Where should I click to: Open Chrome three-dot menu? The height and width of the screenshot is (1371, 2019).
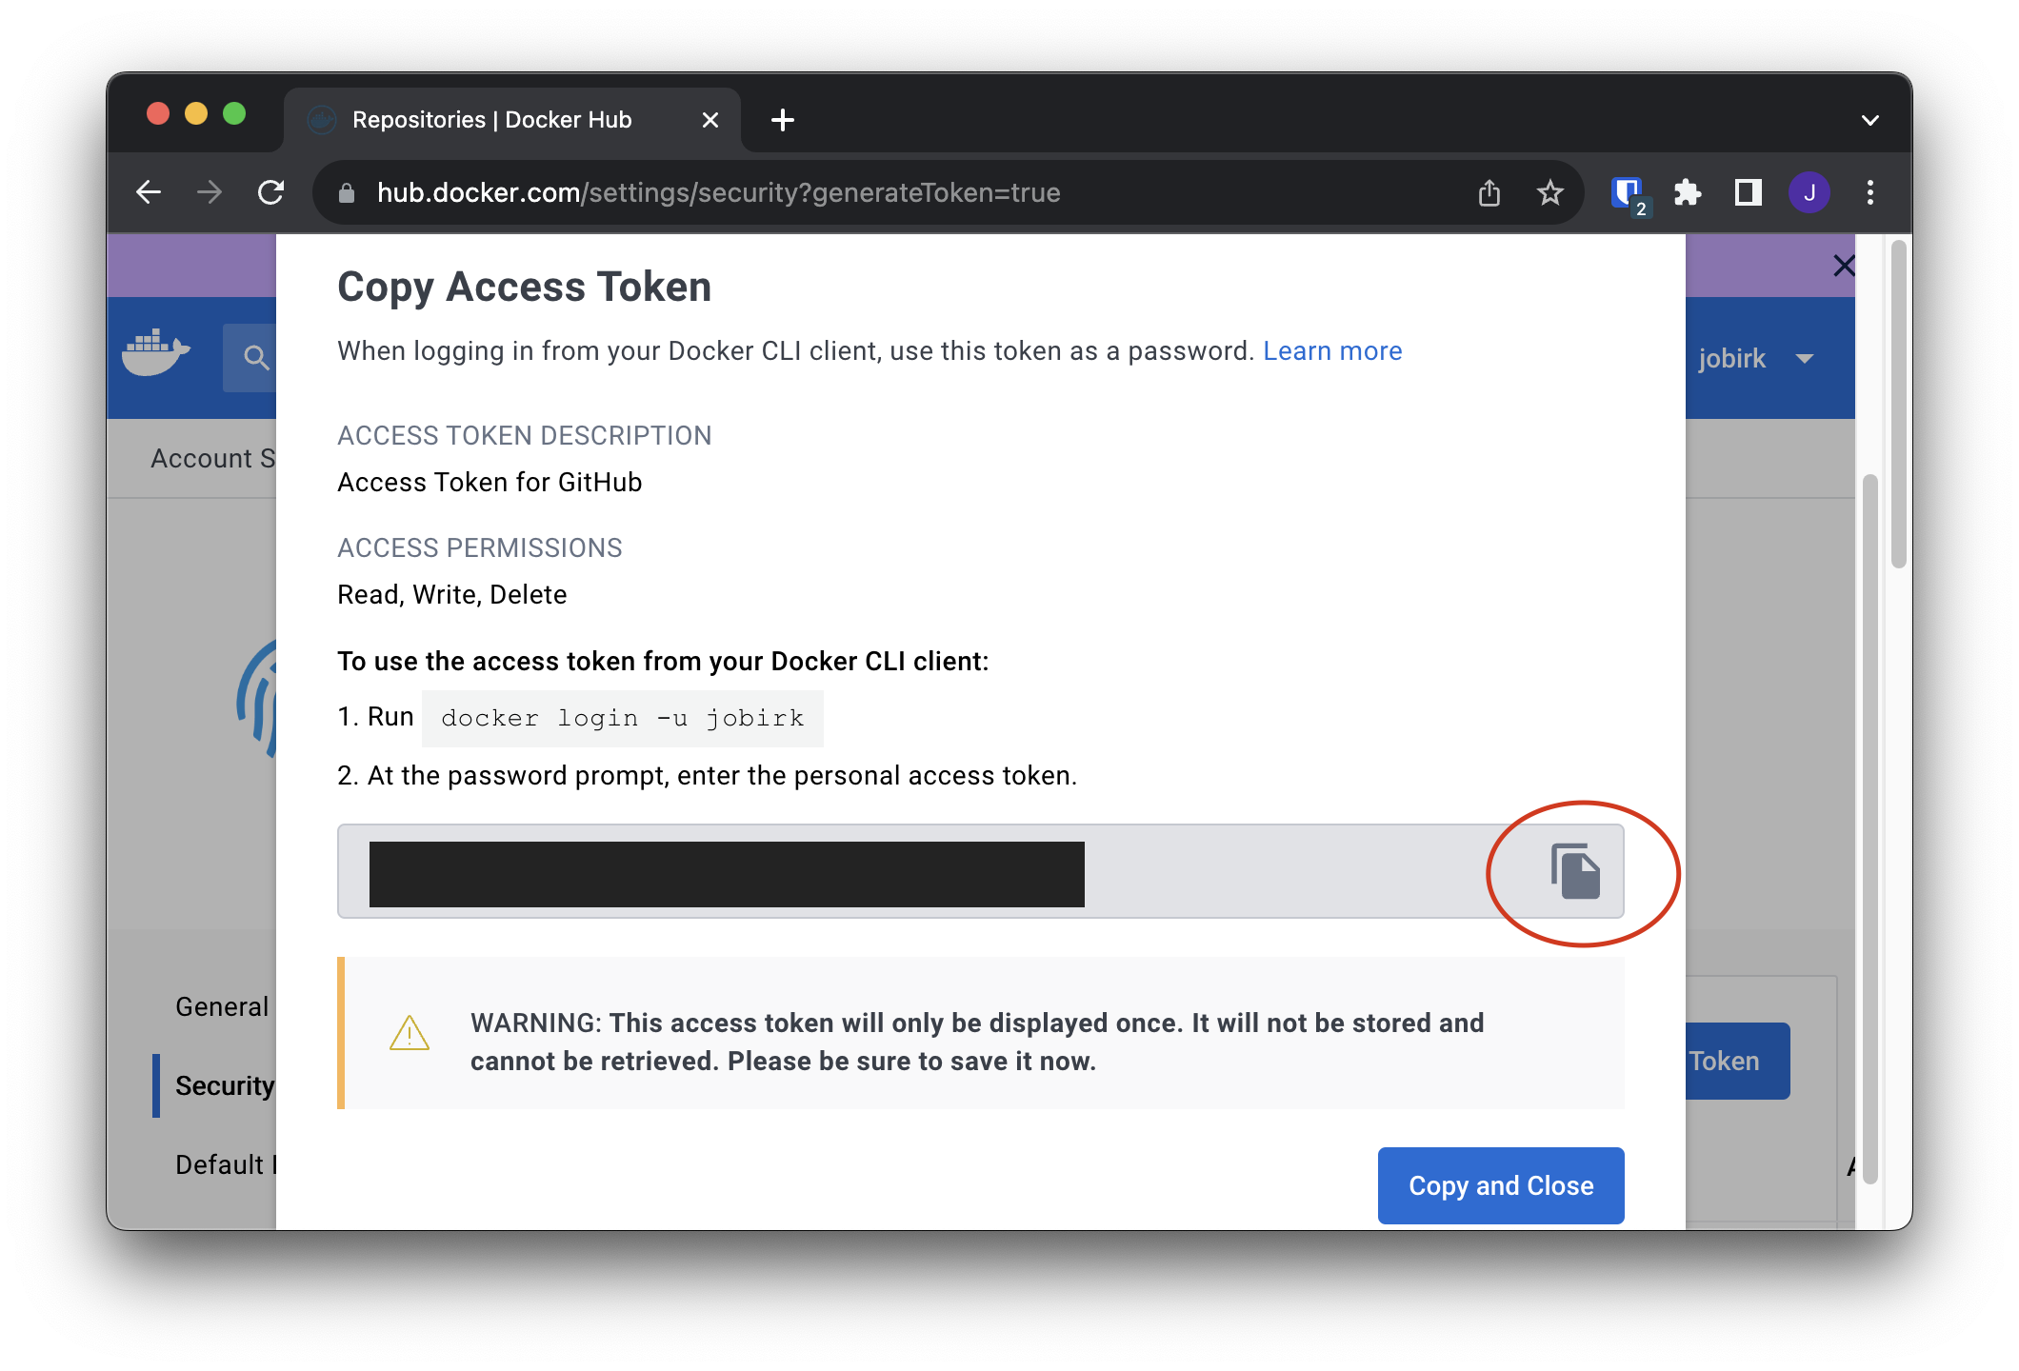pyautogui.click(x=1870, y=193)
